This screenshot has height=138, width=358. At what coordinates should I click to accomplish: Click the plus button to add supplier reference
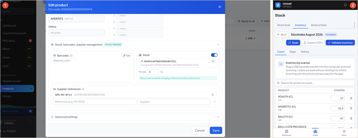point(214,102)
